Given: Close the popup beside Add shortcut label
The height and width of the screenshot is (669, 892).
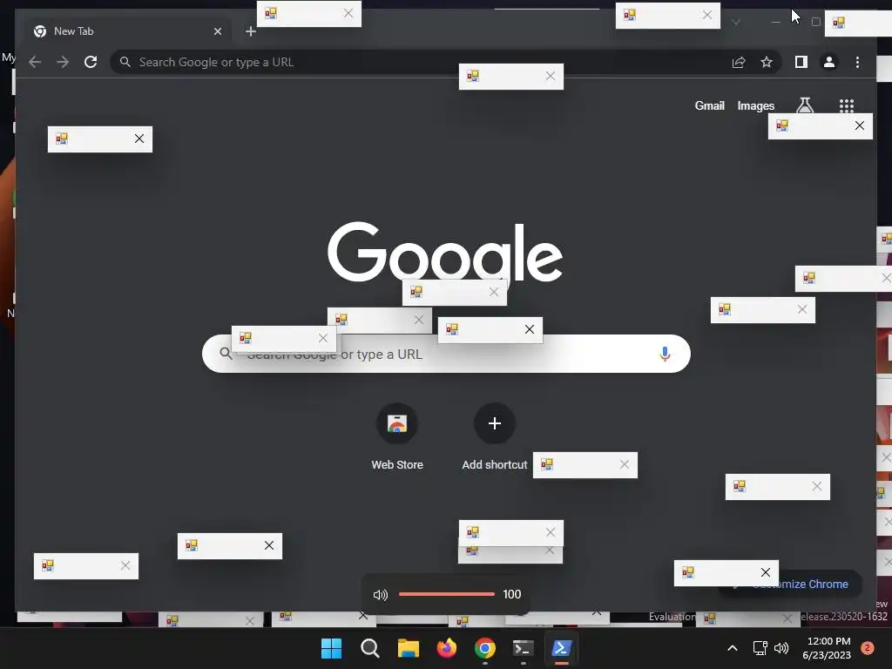Looking at the screenshot, I should [x=624, y=464].
